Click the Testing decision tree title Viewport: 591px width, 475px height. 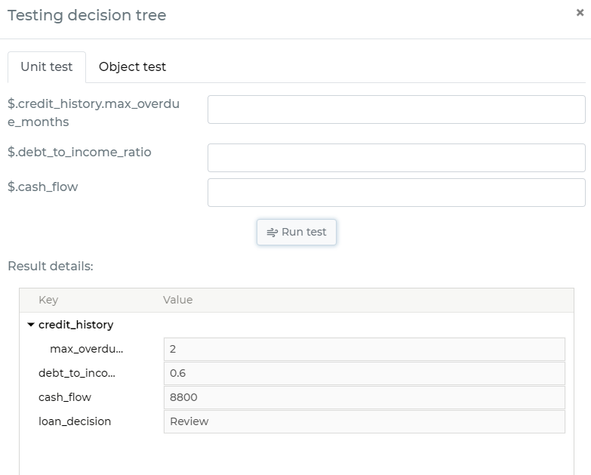click(x=87, y=15)
